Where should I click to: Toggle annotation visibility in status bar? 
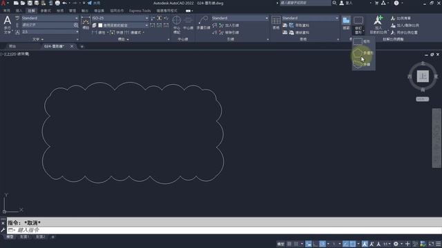tap(365, 244)
